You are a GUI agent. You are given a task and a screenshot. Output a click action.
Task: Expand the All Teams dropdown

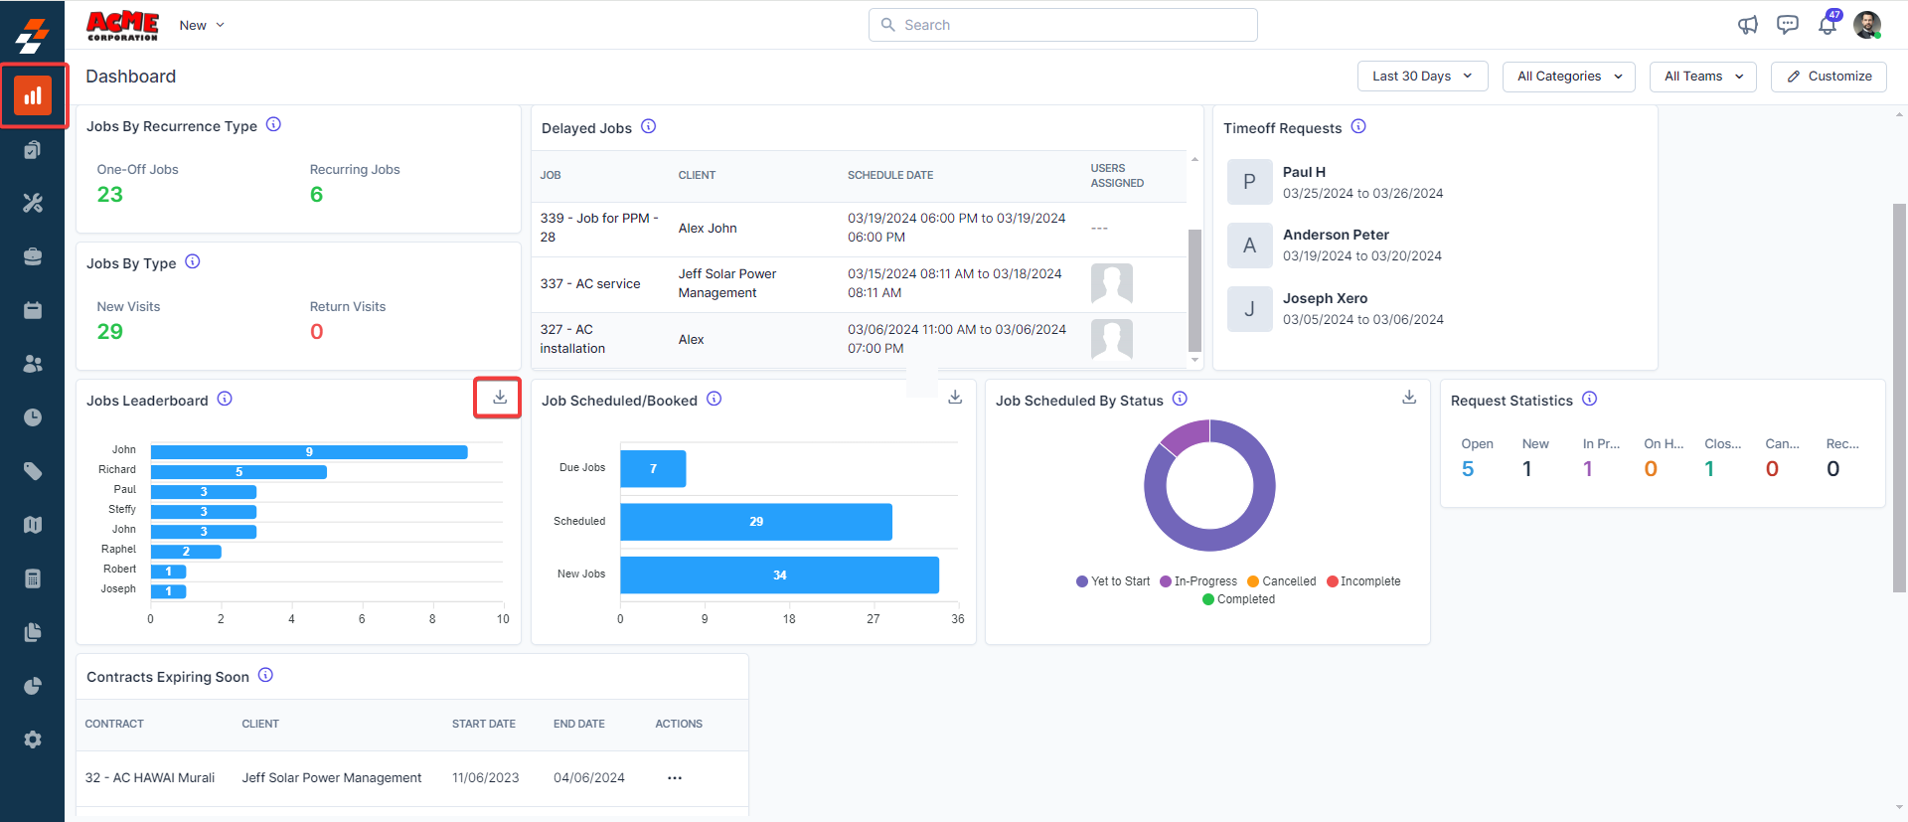tap(1702, 77)
